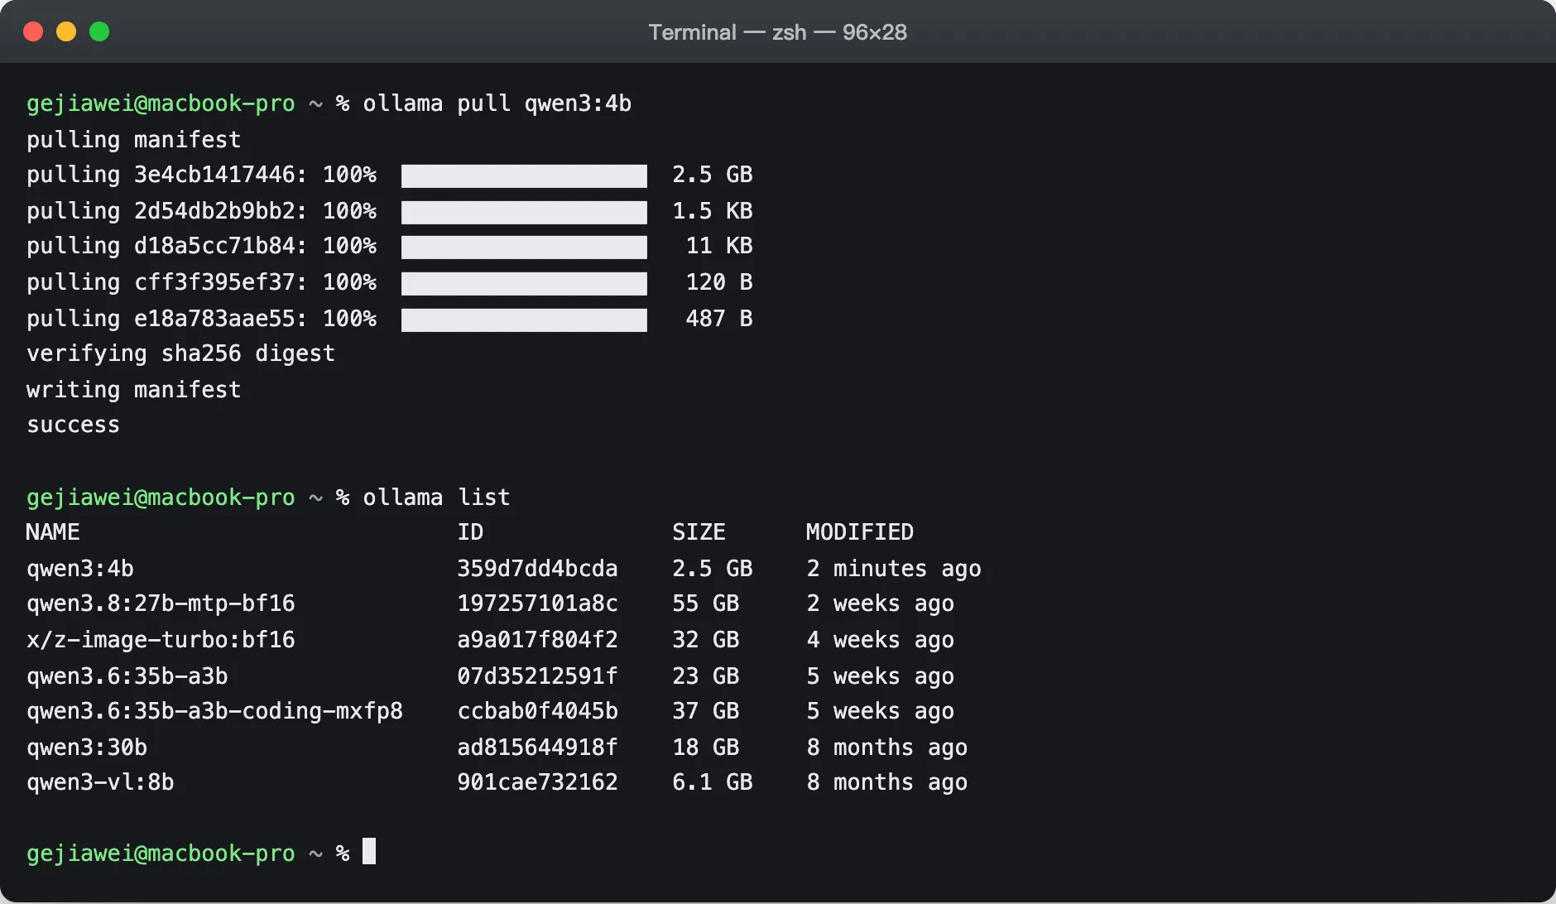This screenshot has width=1556, height=904.
Task: Click the '2 minutes ago' modified value
Action: [x=894, y=569]
